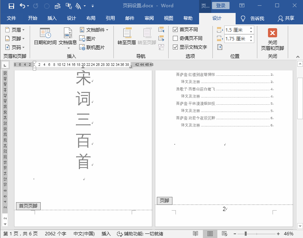Viewport: 303px width, 238px height.
Task: Expand the Page Number dropdown
Action: pyautogui.click(x=15, y=47)
